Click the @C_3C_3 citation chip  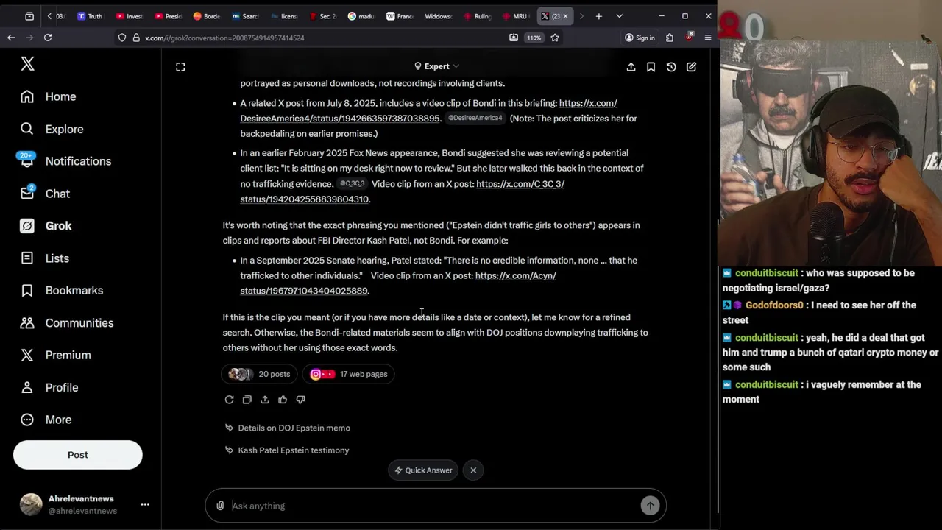point(353,184)
